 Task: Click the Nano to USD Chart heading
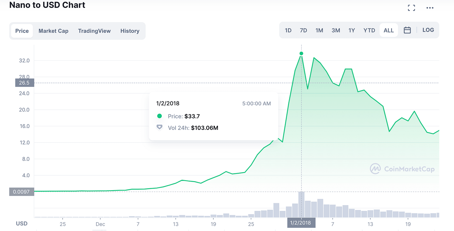[47, 5]
